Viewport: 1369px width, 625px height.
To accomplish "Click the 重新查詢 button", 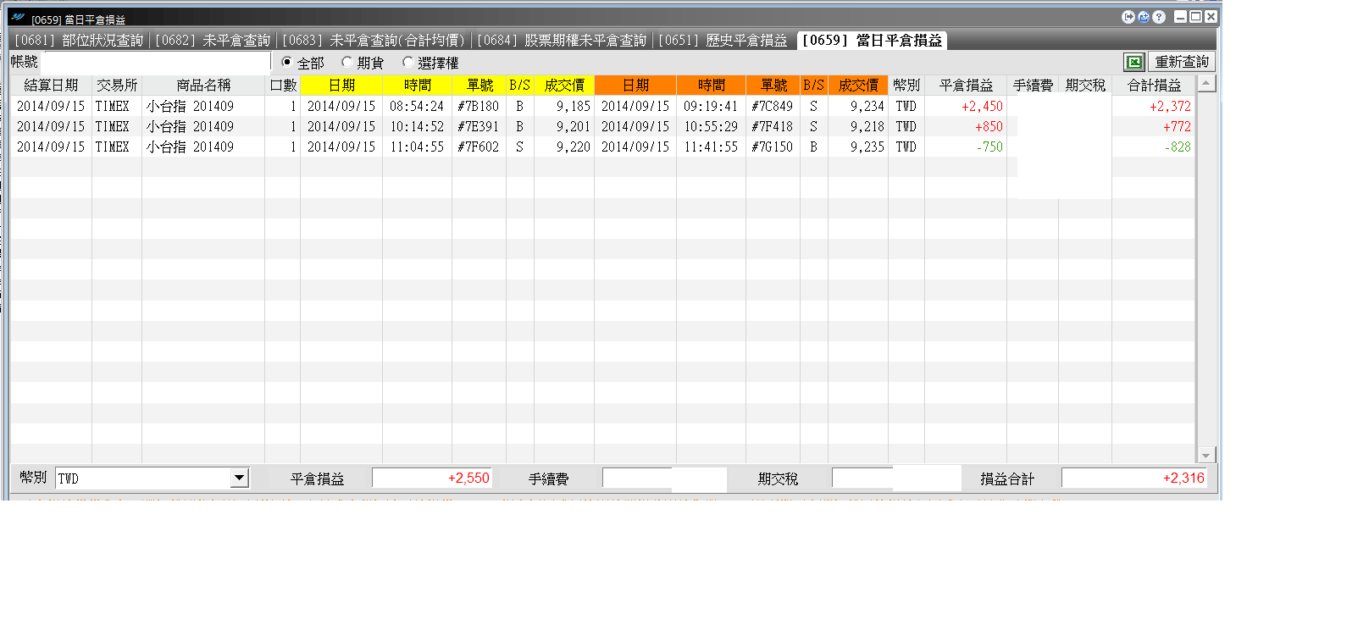I will [x=1182, y=62].
